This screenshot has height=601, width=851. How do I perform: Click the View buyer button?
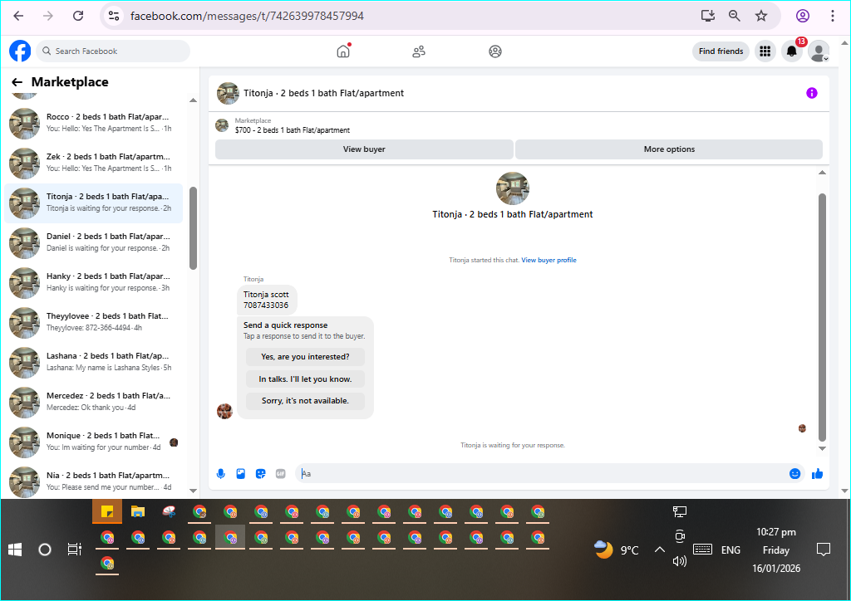pos(364,149)
